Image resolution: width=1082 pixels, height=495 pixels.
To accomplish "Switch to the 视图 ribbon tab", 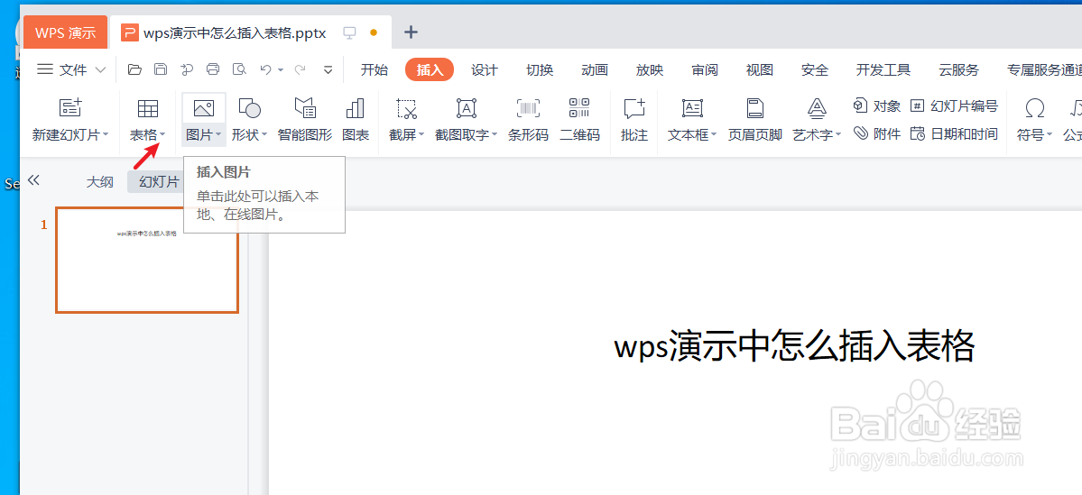I will coord(759,69).
